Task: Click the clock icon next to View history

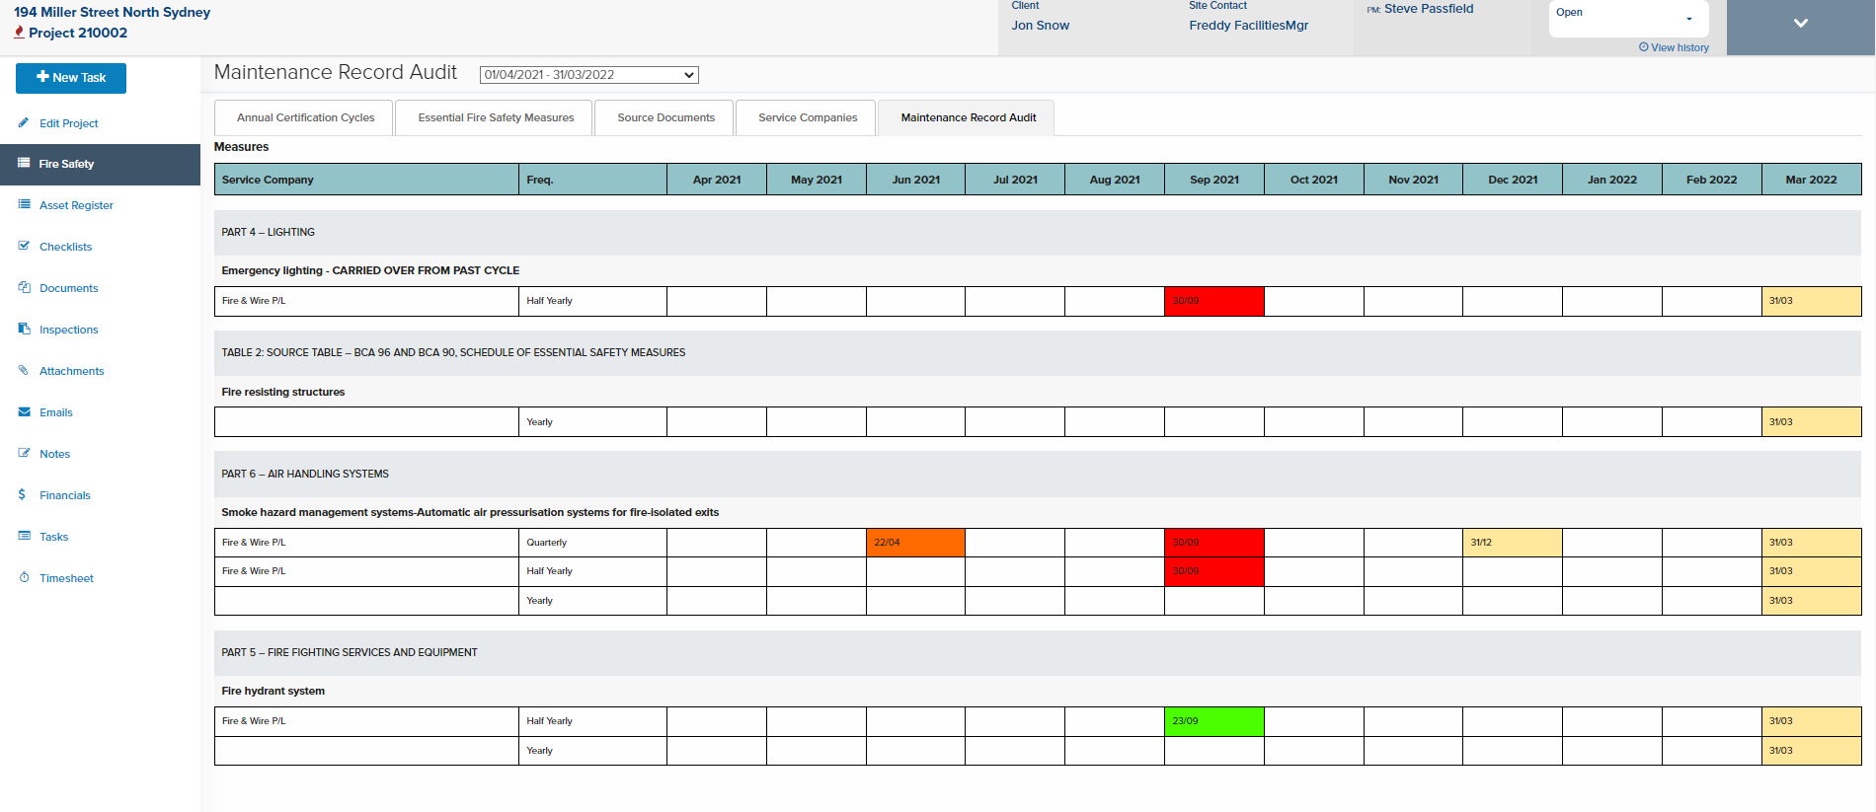Action: coord(1644,47)
